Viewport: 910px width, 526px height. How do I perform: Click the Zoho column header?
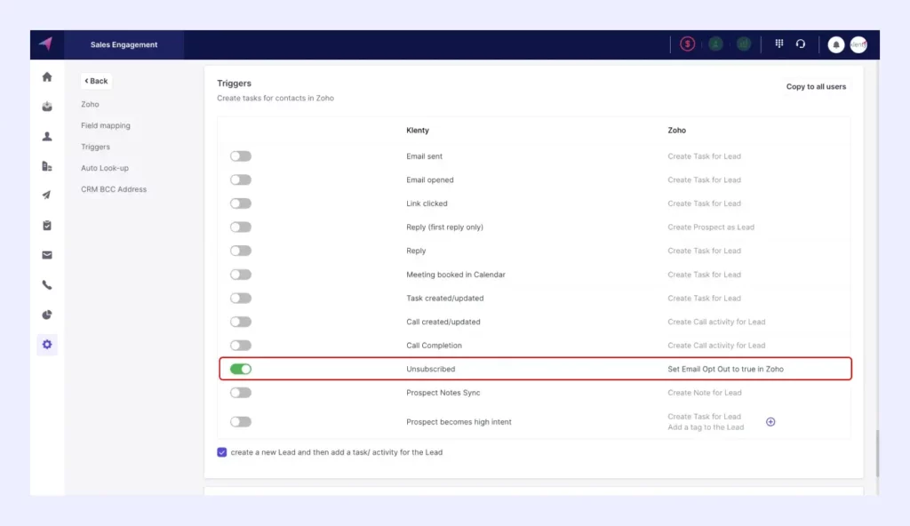(676, 130)
